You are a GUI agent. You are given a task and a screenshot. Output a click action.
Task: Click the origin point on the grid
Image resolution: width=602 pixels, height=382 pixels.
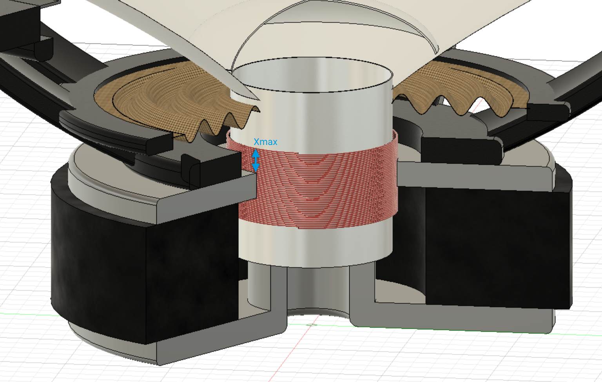coord(312,325)
